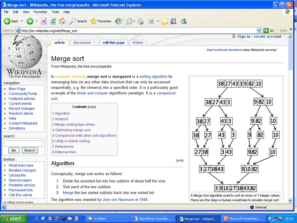Viewport: 297px width, 223px height.
Task: Switch to Algorithmic Foundati... taskbar button
Action: pyautogui.click(x=153, y=219)
